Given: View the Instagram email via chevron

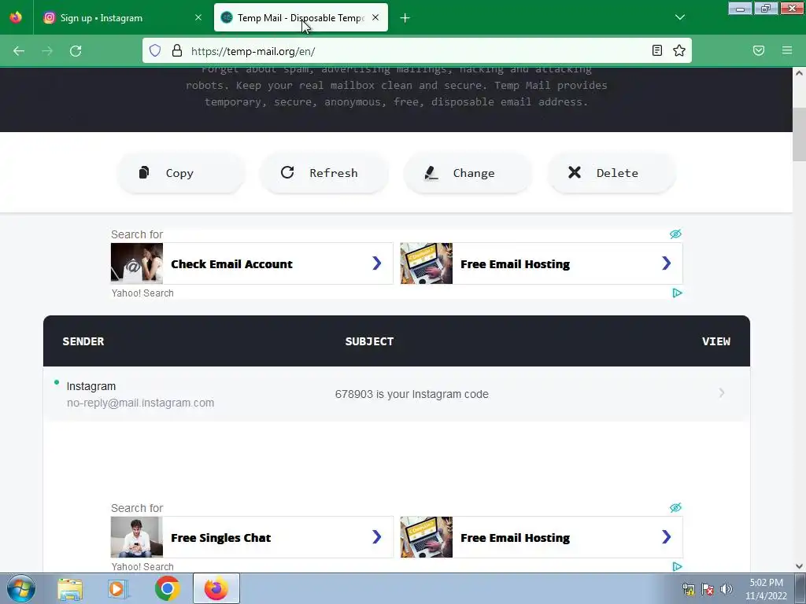Looking at the screenshot, I should (722, 393).
